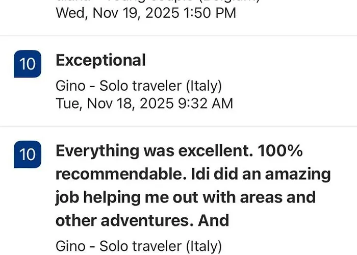357x255 pixels.
Task: Open the Exceptional review title
Action: coord(100,61)
